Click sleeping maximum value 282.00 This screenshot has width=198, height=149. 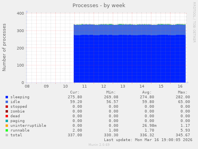click(183, 97)
